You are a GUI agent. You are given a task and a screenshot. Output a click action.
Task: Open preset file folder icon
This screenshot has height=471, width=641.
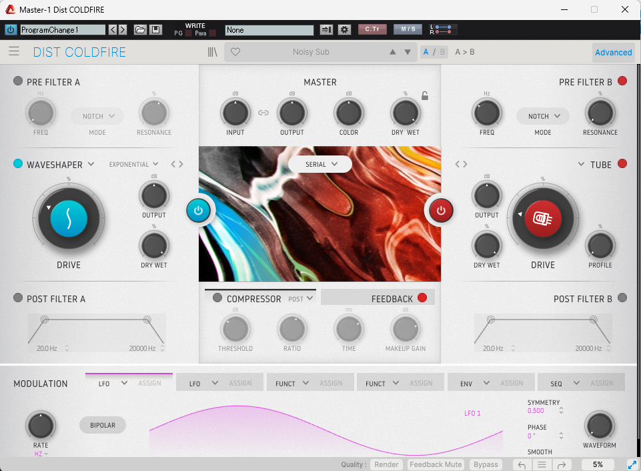pos(140,29)
